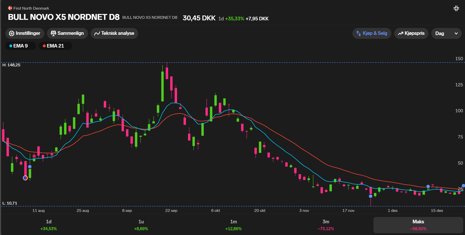Viewport: 465px width, 235px height.
Task: Toggle the EMA 21 indicator chip
Action: (55, 46)
